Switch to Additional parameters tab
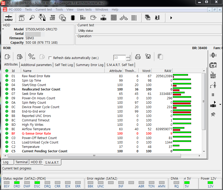 click(x=36, y=65)
